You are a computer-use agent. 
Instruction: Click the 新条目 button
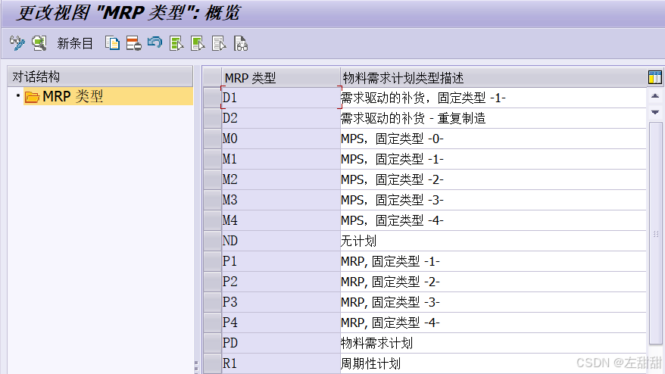pyautogui.click(x=75, y=43)
